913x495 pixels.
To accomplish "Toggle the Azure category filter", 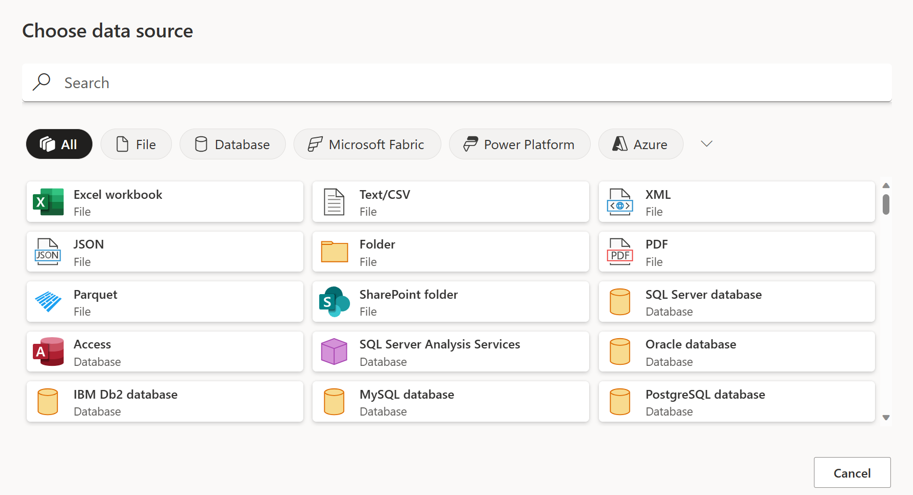I will (640, 144).
